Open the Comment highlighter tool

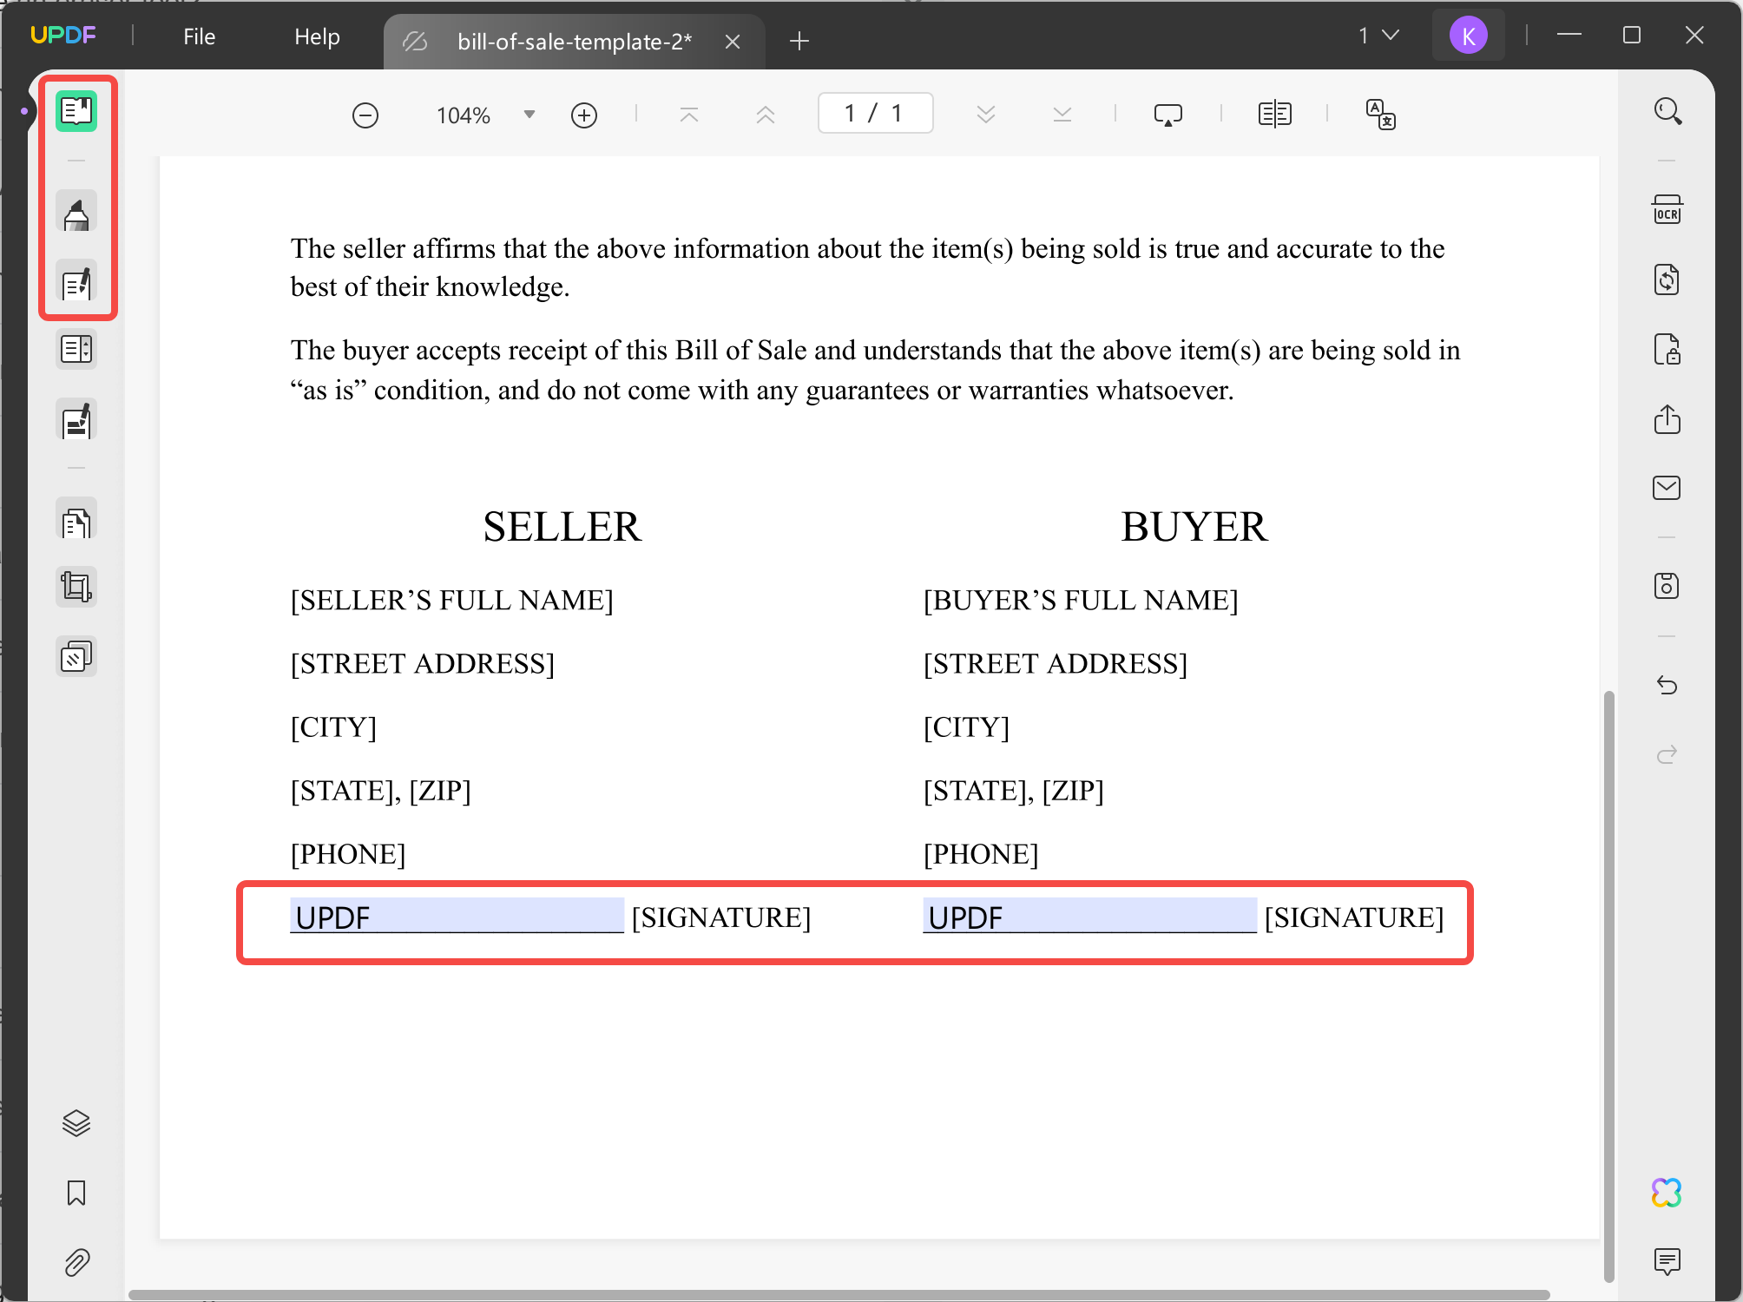[76, 213]
